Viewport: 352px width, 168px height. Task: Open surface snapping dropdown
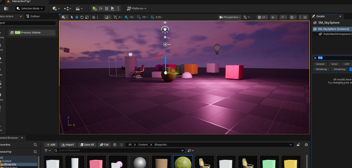click(x=107, y=17)
